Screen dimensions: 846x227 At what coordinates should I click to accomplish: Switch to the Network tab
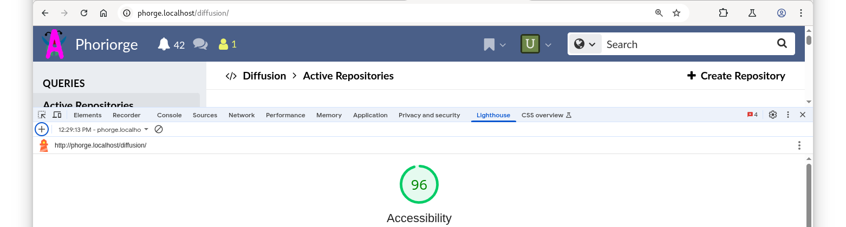(242, 115)
